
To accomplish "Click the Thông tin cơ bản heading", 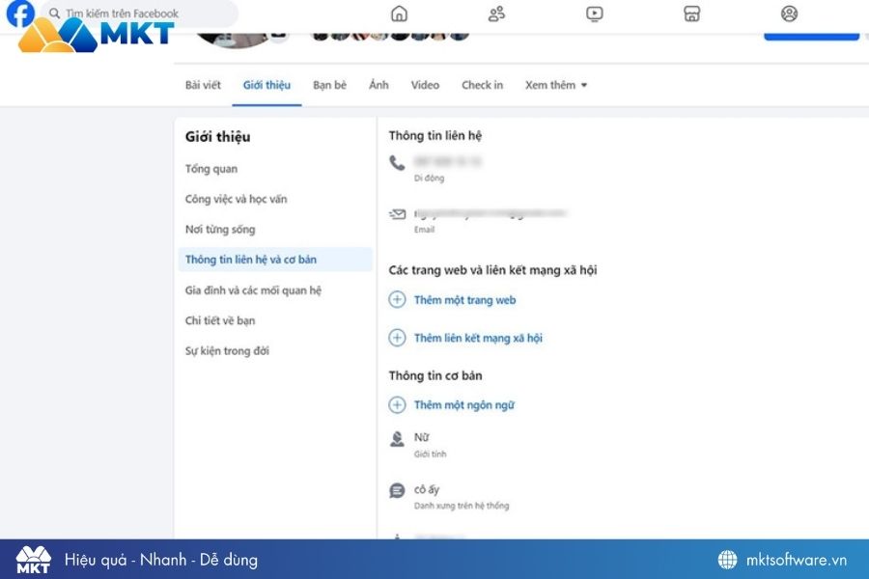I will (435, 375).
